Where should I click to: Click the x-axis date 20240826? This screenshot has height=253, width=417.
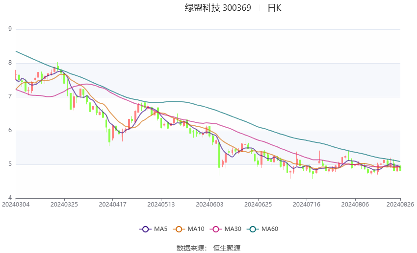[400, 205]
